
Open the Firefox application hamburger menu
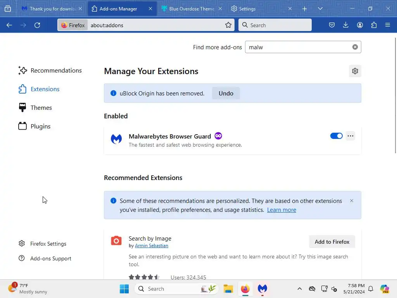(x=388, y=25)
